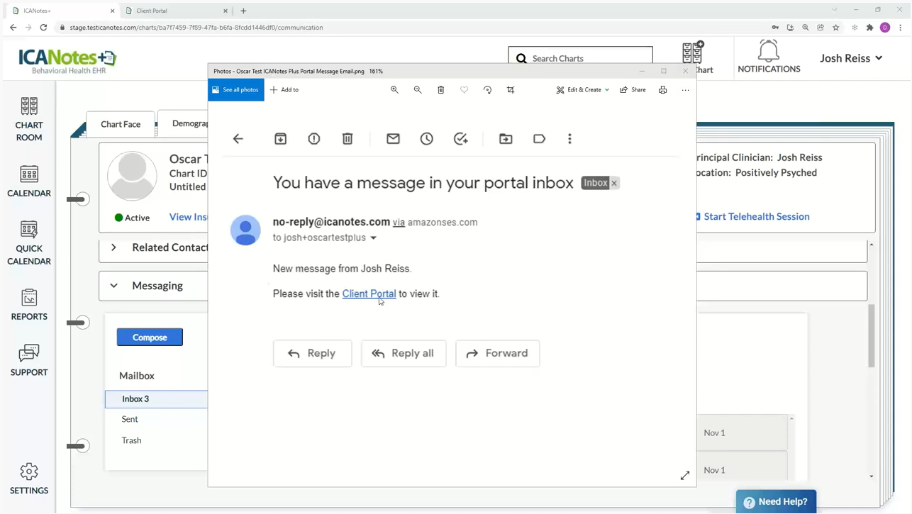Expand recipient details dropdown arrow
The image size is (912, 514).
pos(374,238)
